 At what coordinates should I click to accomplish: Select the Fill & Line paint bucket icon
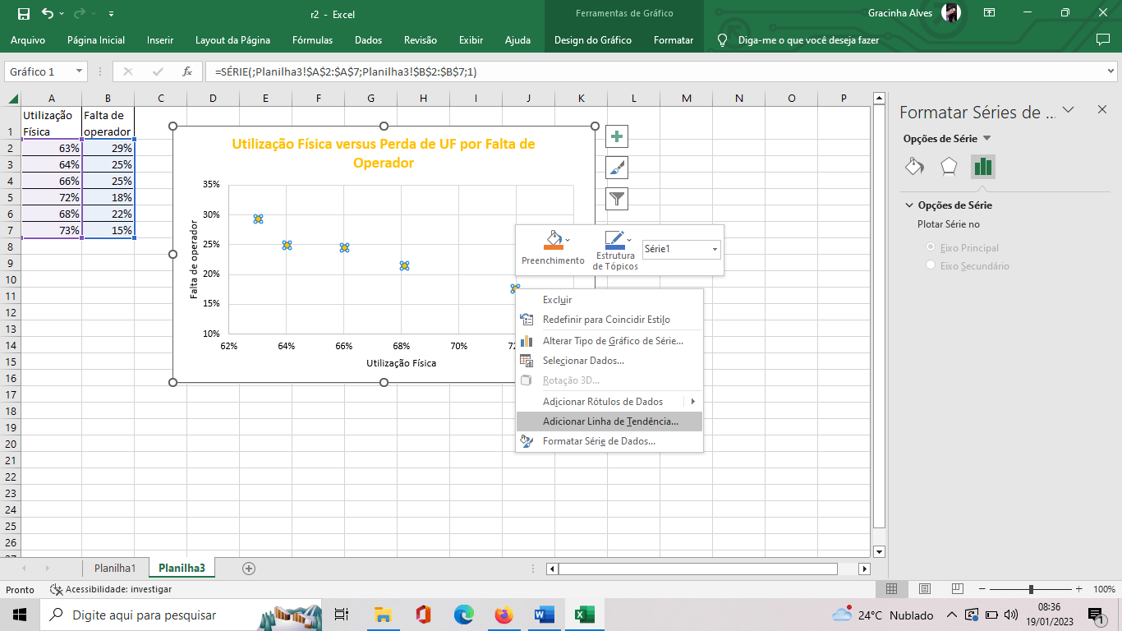[x=914, y=167]
